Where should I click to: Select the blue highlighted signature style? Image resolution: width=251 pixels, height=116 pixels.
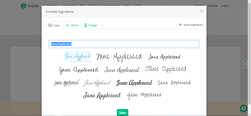(78, 56)
